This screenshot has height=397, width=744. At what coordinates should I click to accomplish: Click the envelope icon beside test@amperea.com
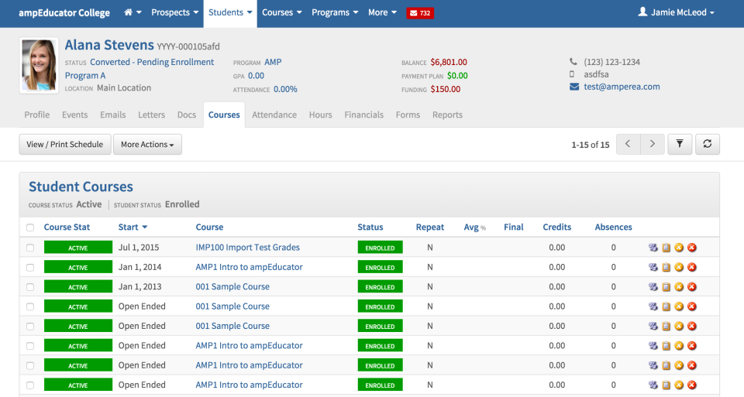pyautogui.click(x=574, y=87)
